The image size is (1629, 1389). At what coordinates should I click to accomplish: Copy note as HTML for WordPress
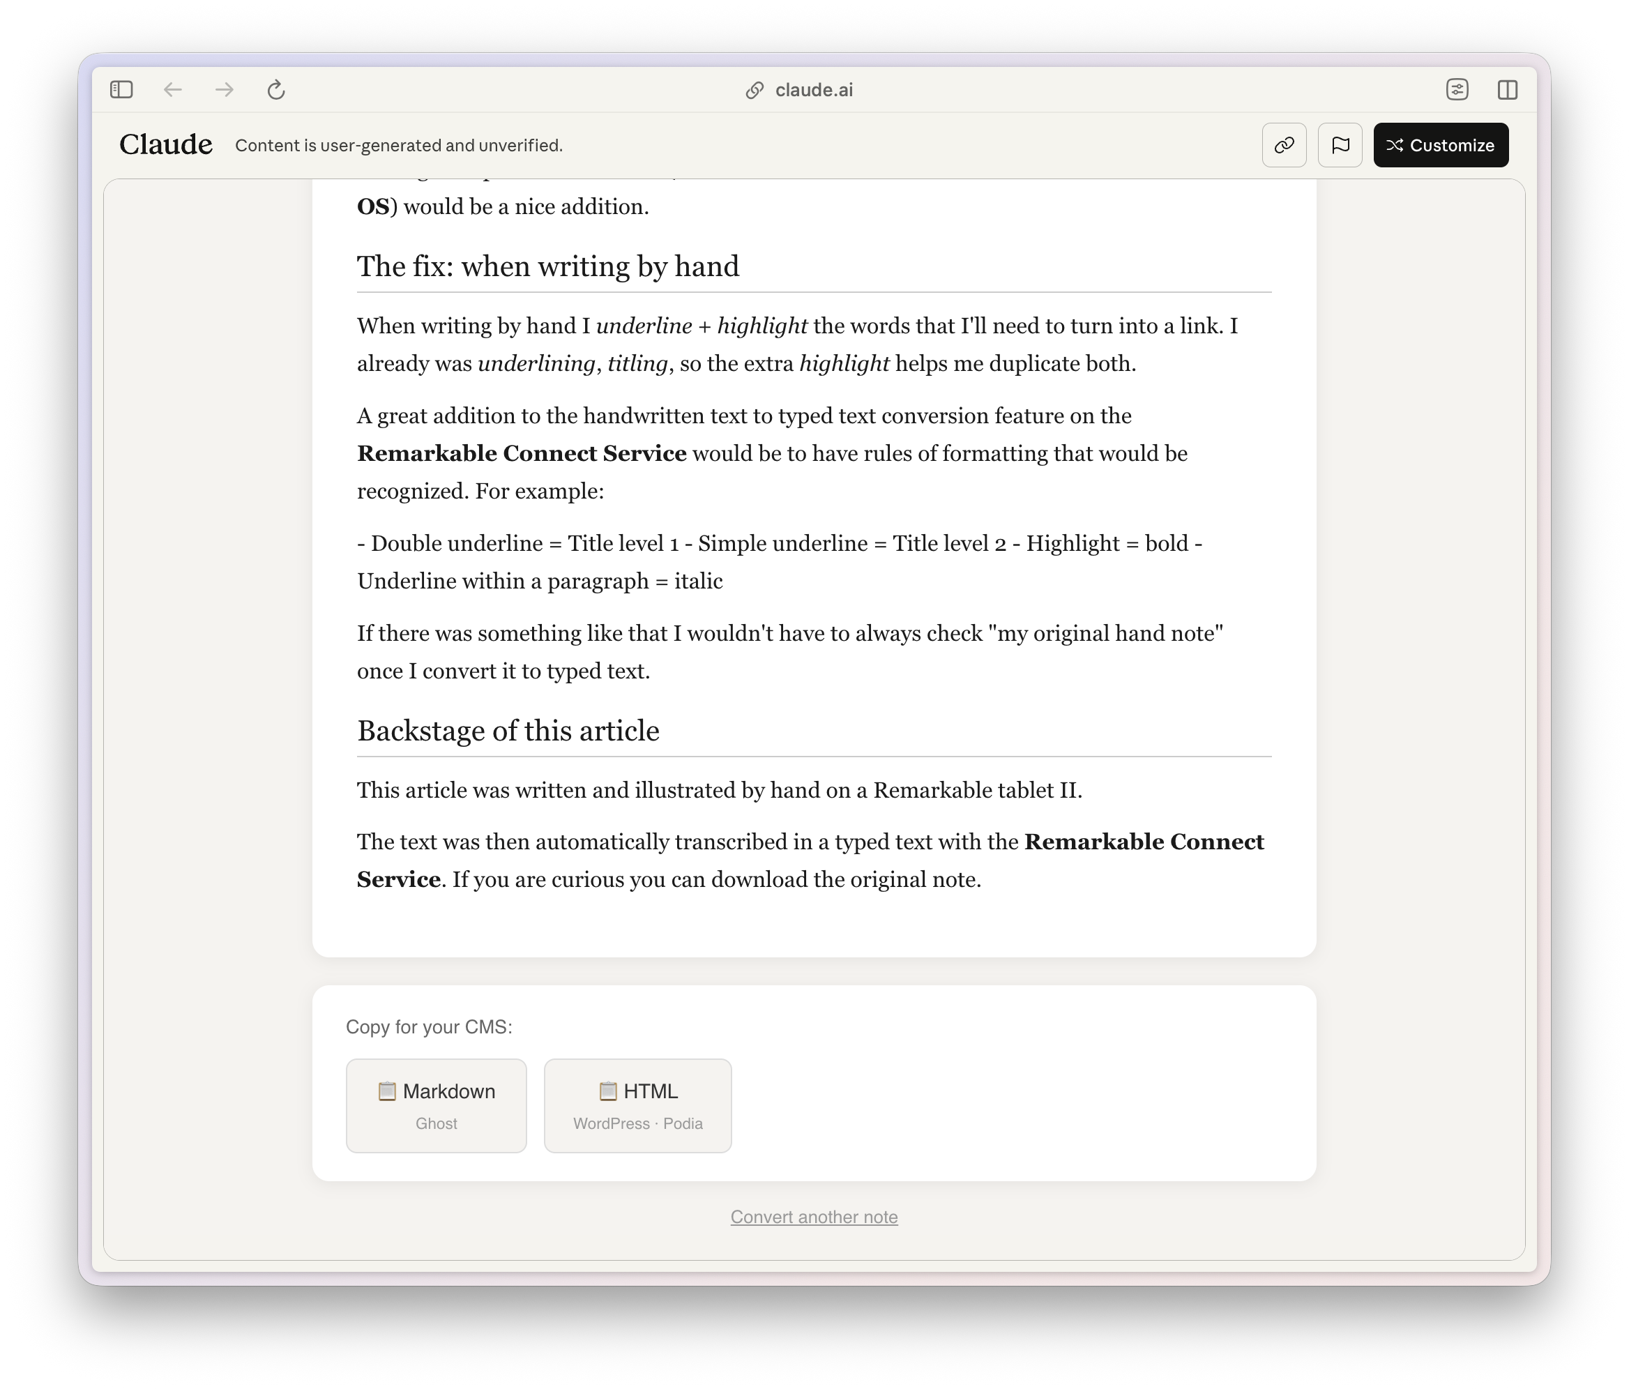pyautogui.click(x=637, y=1105)
